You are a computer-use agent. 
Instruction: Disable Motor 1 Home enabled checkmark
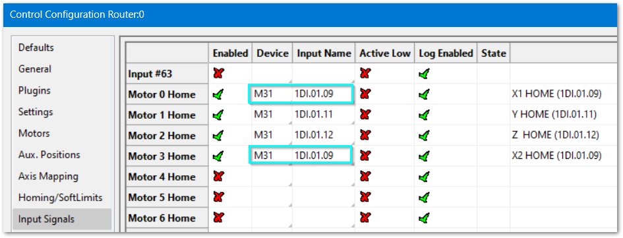(218, 115)
